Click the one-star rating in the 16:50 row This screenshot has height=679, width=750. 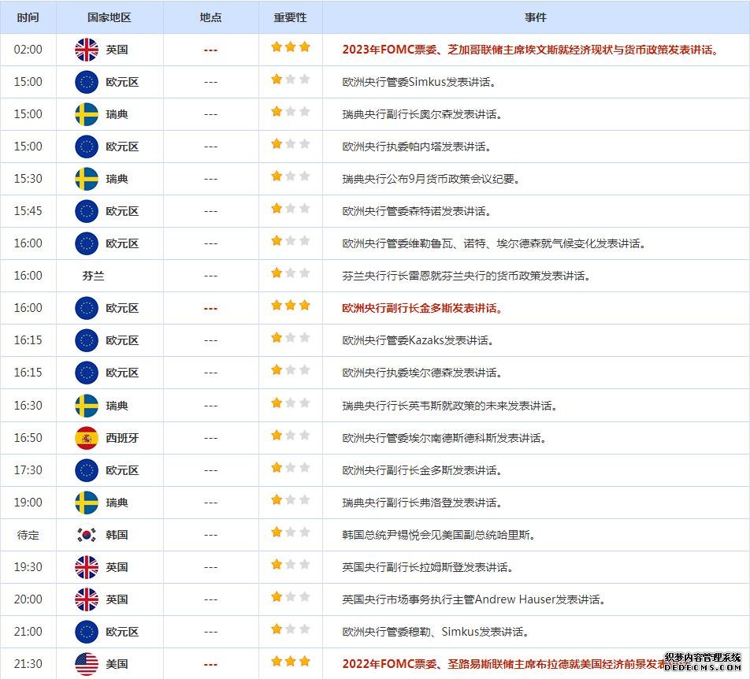pyautogui.click(x=291, y=436)
